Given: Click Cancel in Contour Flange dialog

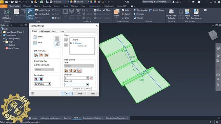Looking at the screenshot, I should tap(79, 93).
